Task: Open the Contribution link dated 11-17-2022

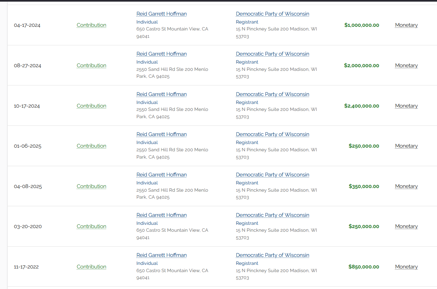Action: point(92,267)
